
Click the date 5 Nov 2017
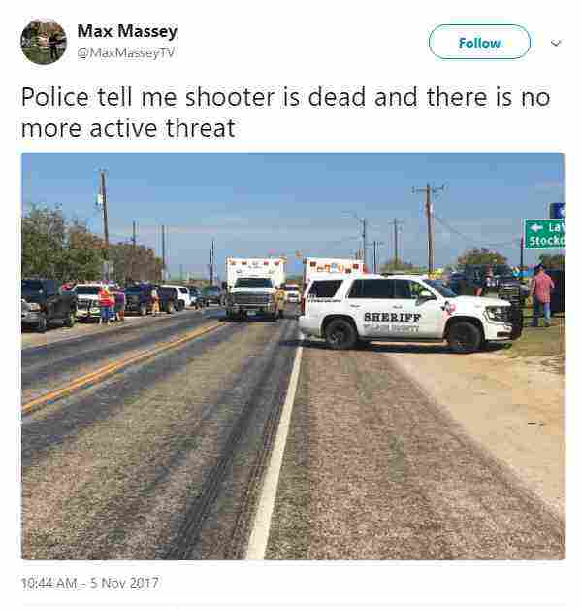[x=124, y=583]
